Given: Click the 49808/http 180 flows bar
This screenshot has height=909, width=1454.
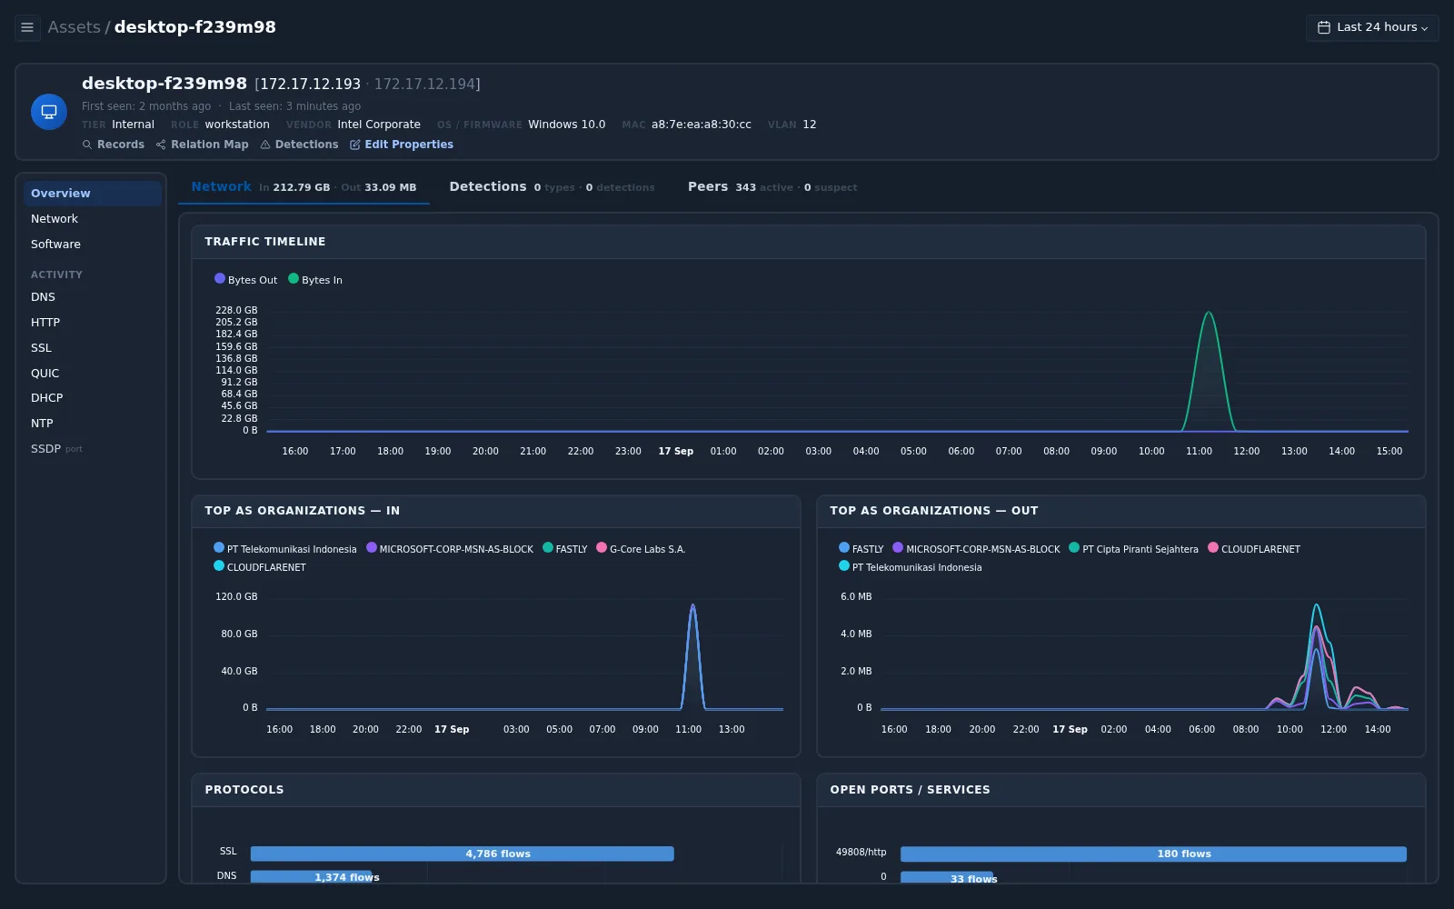Looking at the screenshot, I should click(x=1153, y=854).
